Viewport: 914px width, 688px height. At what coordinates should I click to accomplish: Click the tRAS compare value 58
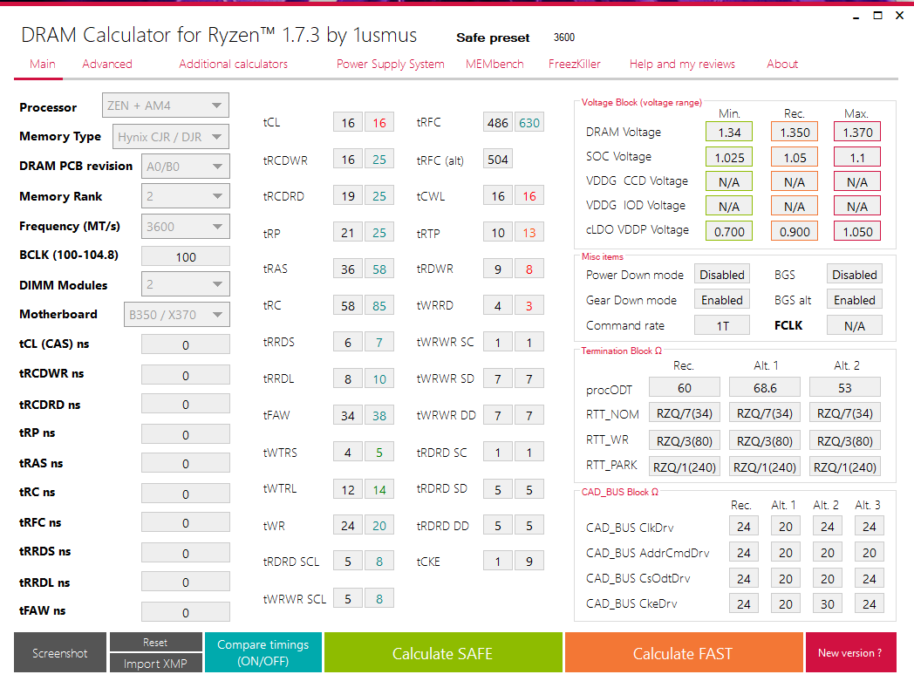[379, 269]
